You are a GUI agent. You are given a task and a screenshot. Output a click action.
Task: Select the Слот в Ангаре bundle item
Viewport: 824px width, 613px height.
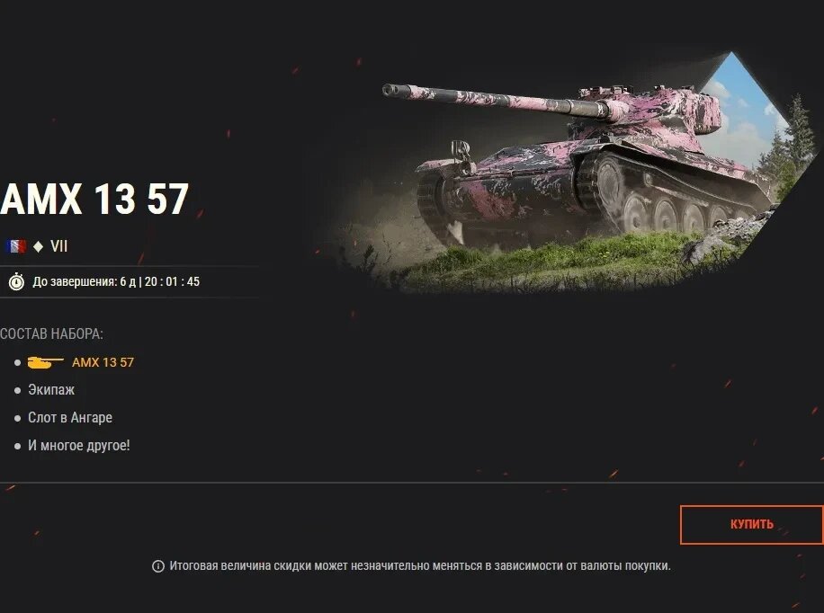click(x=70, y=418)
